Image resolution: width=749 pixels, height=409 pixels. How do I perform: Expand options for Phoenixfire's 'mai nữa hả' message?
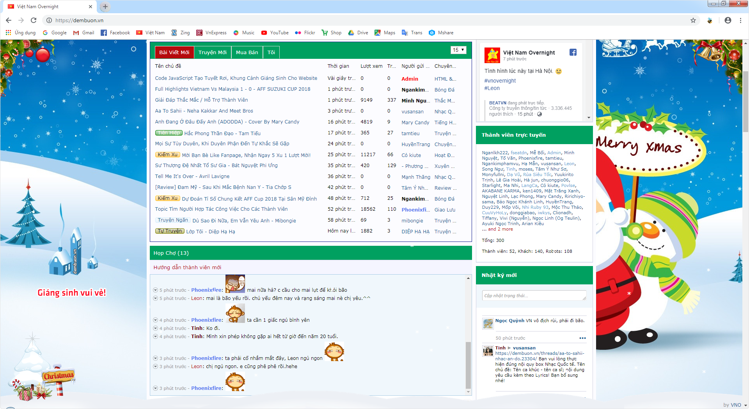pyautogui.click(x=155, y=290)
